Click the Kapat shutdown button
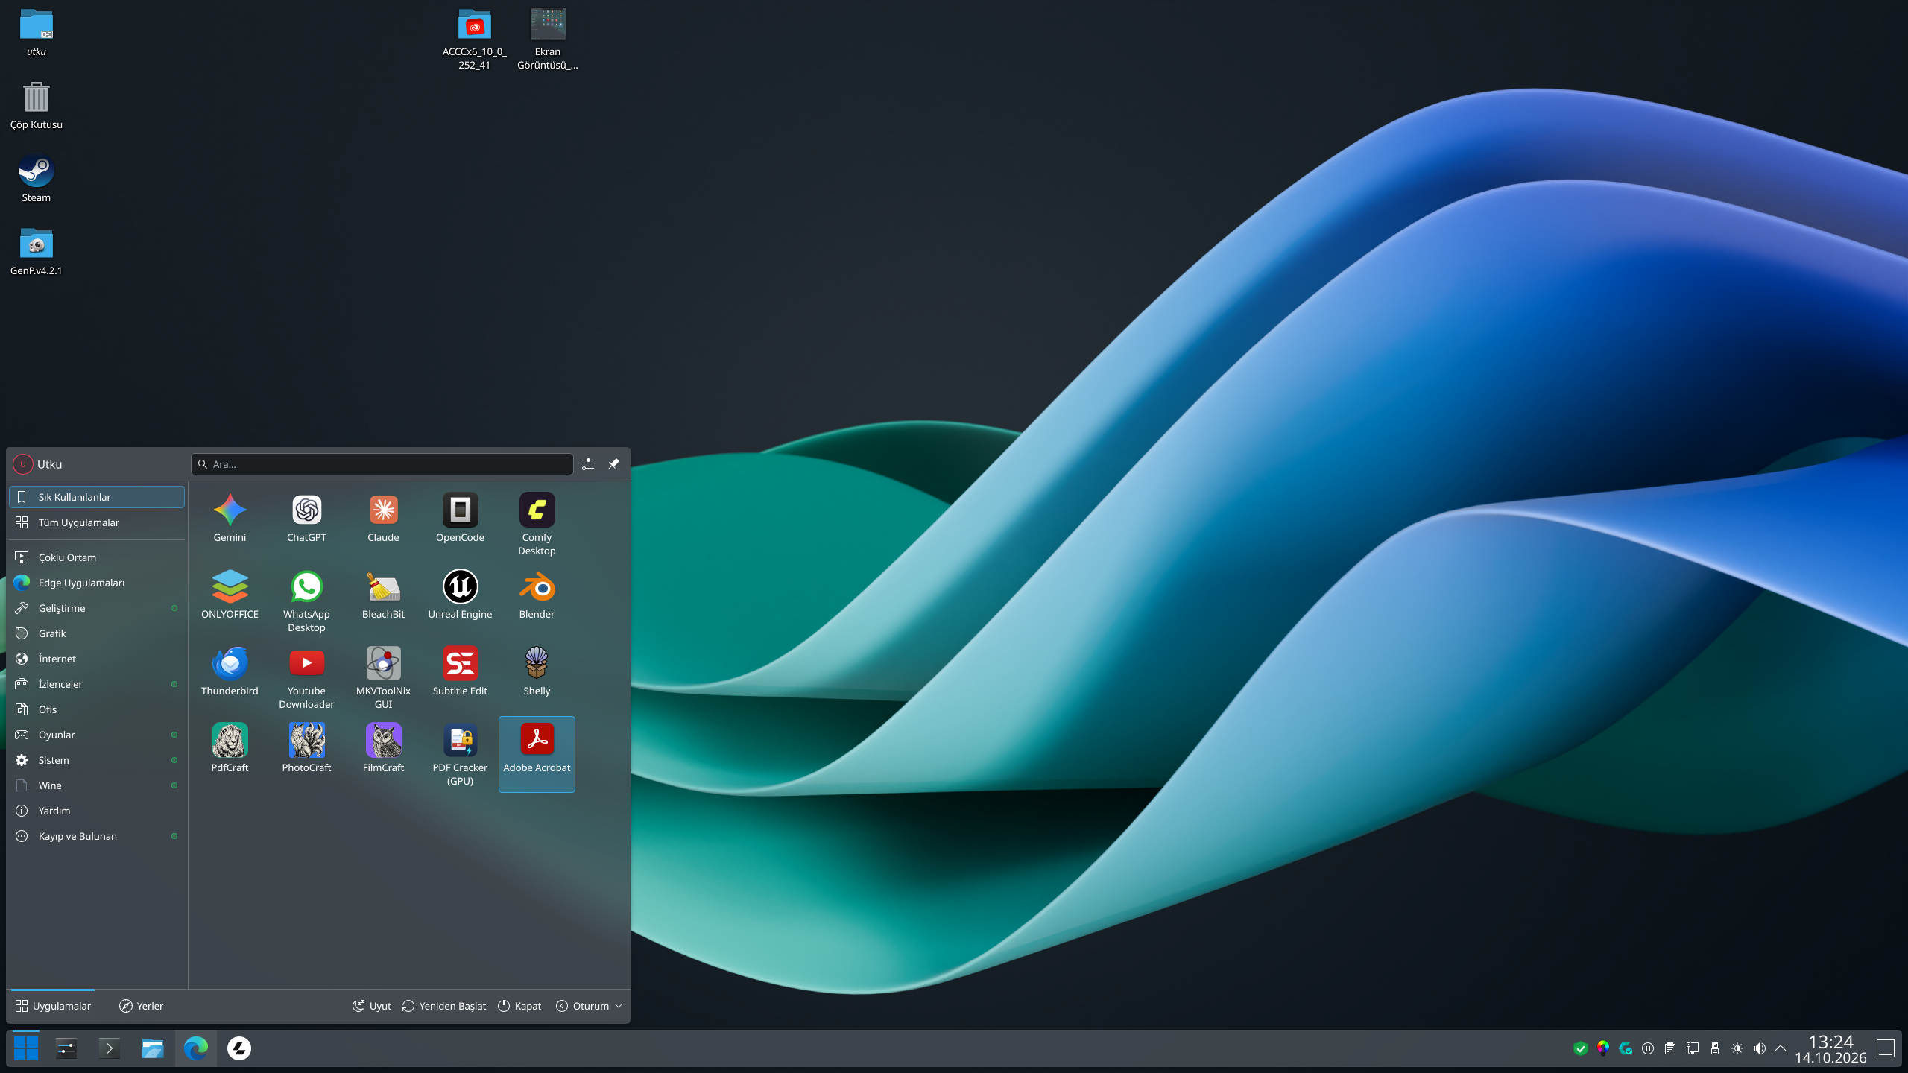The width and height of the screenshot is (1908, 1073). [x=519, y=1006]
